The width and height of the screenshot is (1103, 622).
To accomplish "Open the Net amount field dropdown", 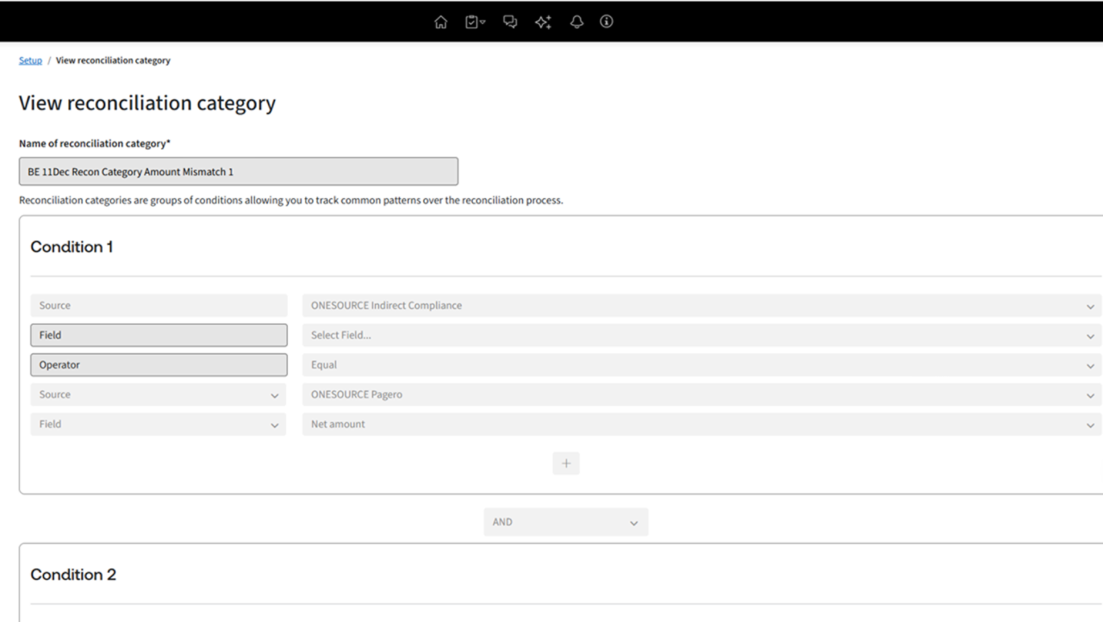I will (x=701, y=424).
